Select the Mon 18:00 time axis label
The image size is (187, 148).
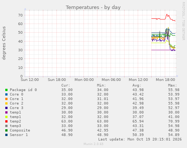pos(165,80)
